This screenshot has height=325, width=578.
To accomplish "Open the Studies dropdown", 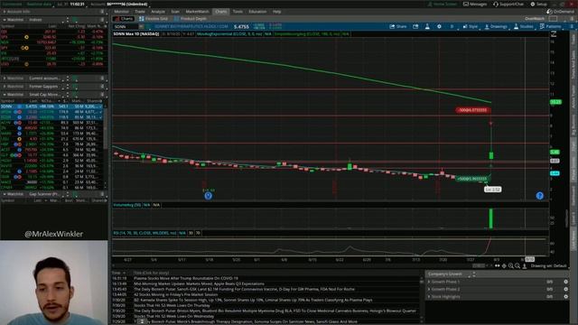I will tap(524, 26).
